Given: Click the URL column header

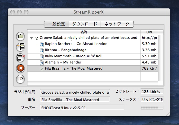Looking at the screenshot, I should tap(149, 32).
